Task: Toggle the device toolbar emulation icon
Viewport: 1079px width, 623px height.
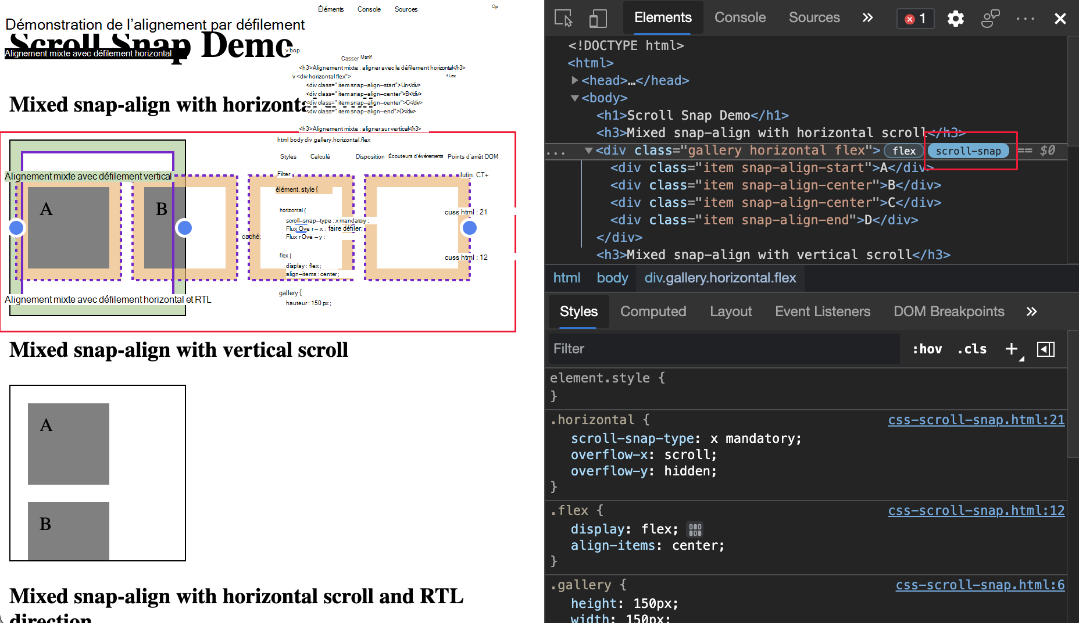Action: click(x=598, y=18)
